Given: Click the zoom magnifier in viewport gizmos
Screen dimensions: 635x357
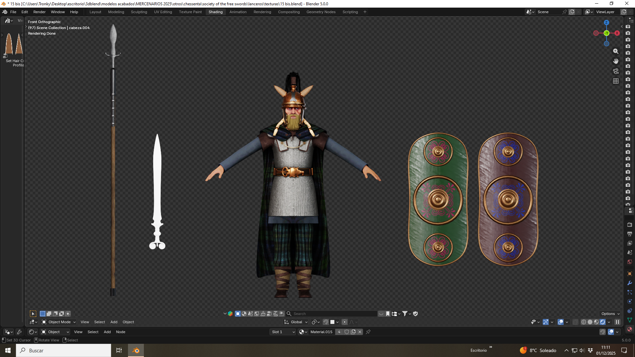Looking at the screenshot, I should point(616,51).
